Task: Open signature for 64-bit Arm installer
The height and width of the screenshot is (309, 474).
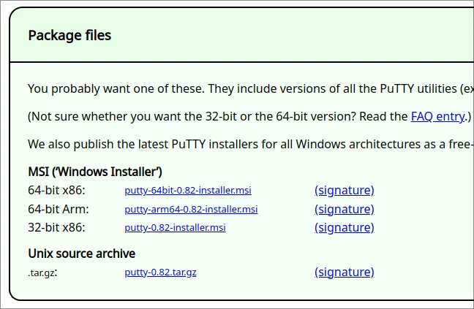Action: coord(344,209)
